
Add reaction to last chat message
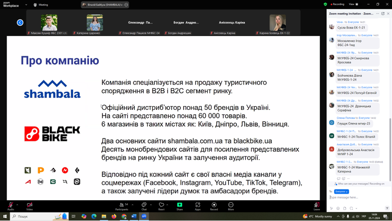(x=343, y=178)
